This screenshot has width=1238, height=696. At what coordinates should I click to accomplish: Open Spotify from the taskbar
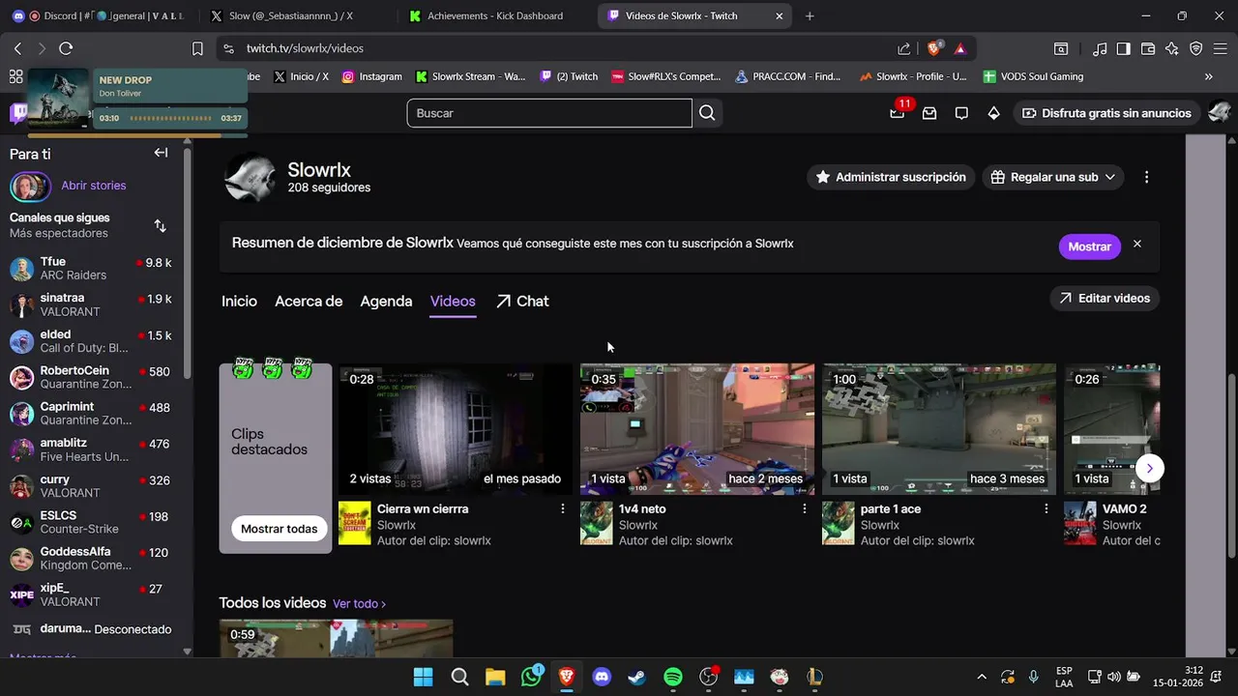[673, 677]
